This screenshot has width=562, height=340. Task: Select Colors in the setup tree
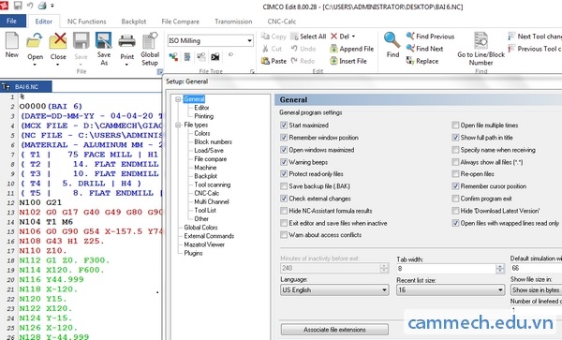coord(202,133)
